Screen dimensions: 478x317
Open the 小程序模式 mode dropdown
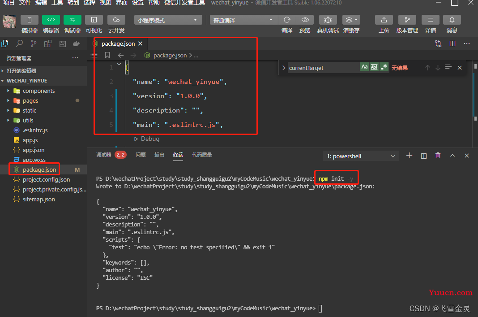tap(168, 20)
